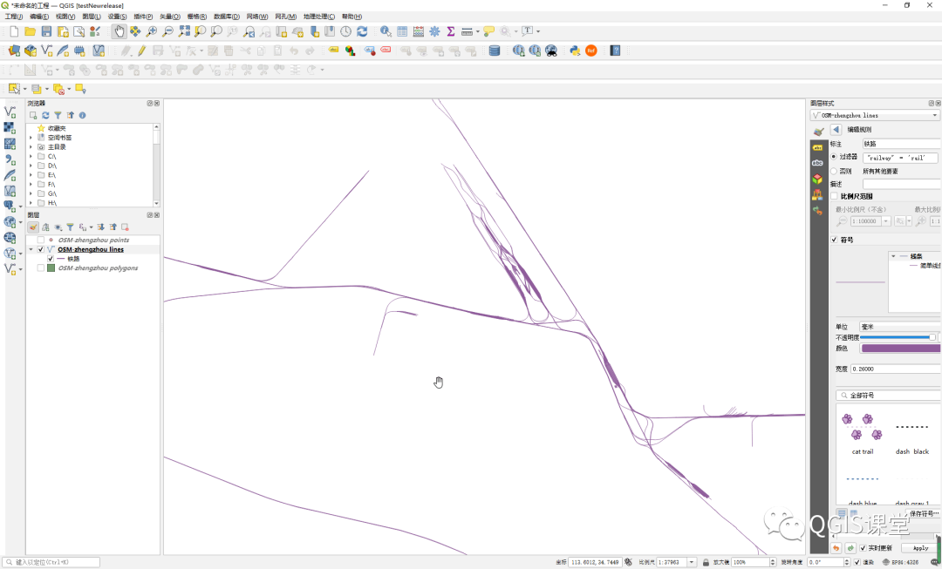Open the DB Manager database icon

click(x=495, y=51)
